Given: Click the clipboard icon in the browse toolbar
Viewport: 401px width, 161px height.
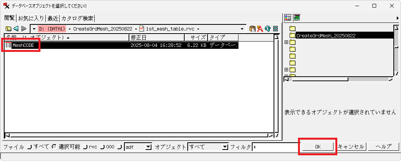Looking at the screenshot, I should pyautogui.click(x=252, y=29).
